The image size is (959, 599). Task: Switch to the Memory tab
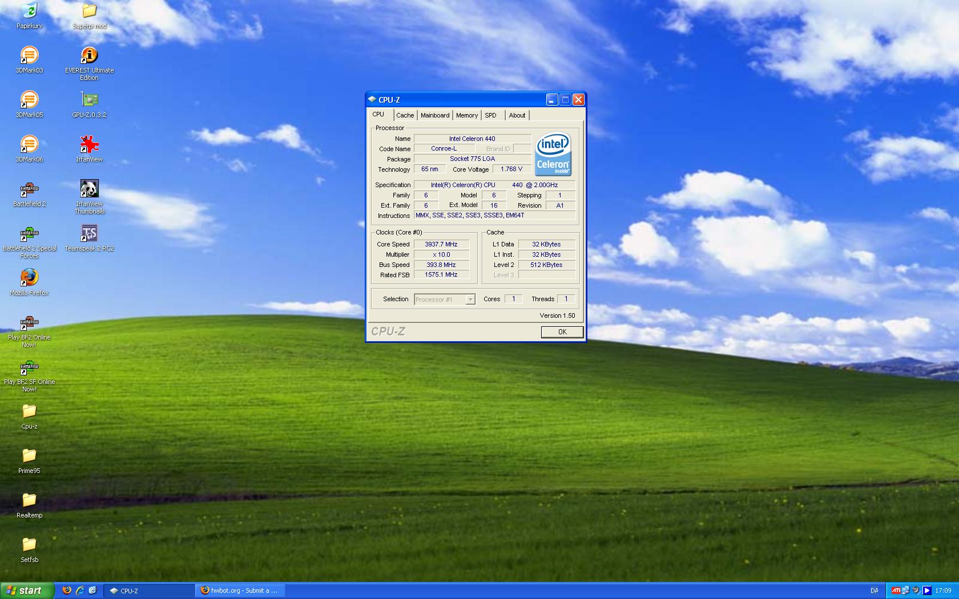(467, 115)
